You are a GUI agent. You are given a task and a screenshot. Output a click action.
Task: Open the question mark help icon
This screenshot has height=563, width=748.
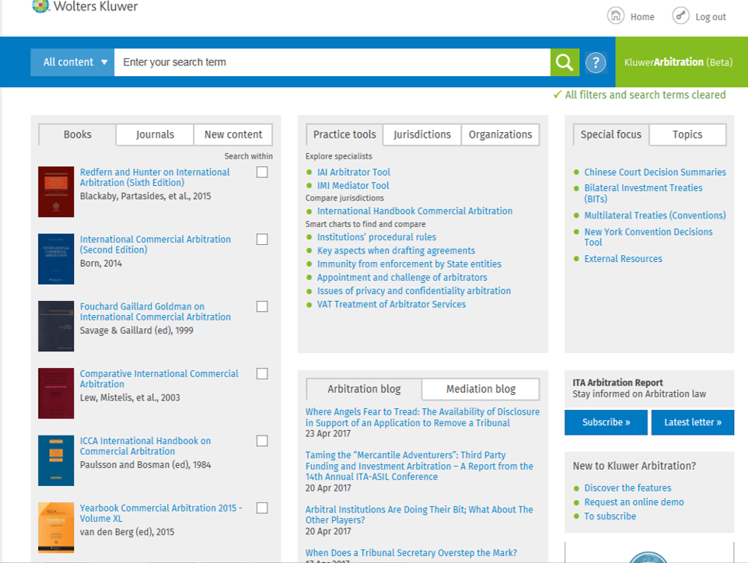[596, 62]
